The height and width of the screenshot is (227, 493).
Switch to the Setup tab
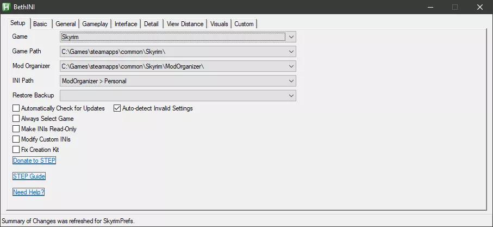pyautogui.click(x=17, y=23)
